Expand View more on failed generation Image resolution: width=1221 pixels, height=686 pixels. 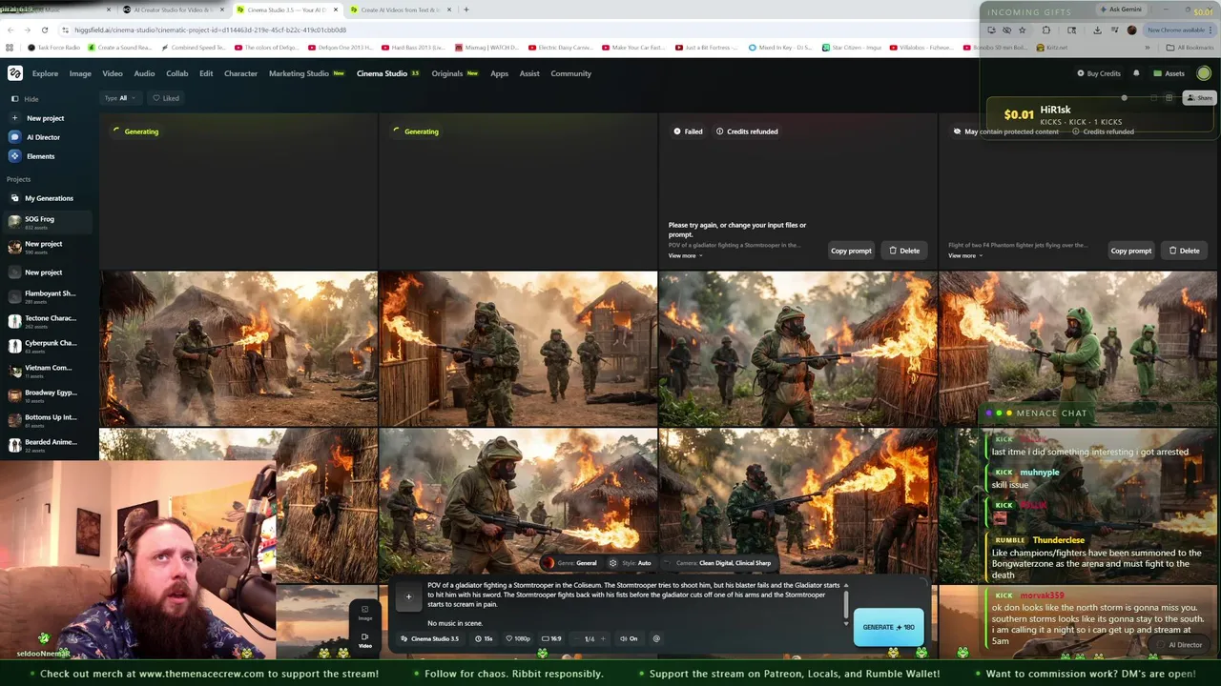click(685, 255)
